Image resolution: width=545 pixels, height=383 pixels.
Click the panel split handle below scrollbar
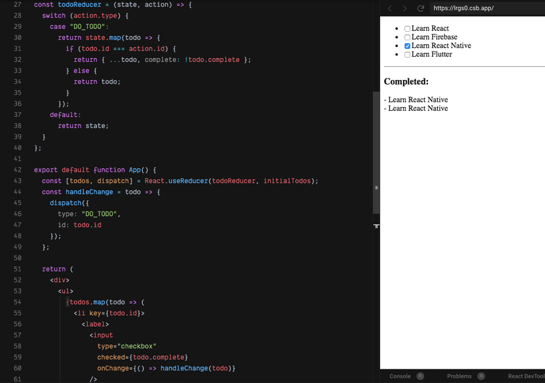[x=376, y=226]
